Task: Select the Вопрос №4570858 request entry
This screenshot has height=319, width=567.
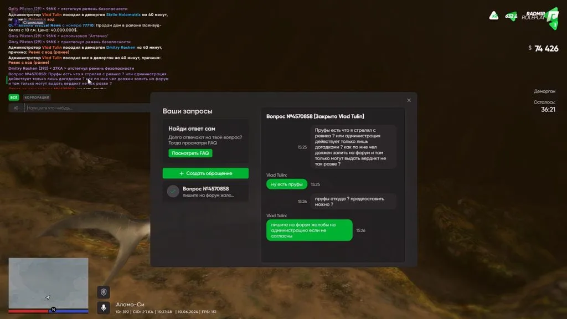Action: (x=205, y=192)
